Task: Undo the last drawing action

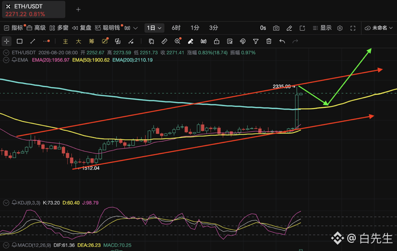Action: tap(282, 41)
